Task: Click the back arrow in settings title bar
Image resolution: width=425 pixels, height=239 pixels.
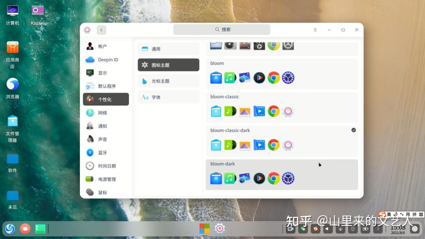Action: [102, 30]
